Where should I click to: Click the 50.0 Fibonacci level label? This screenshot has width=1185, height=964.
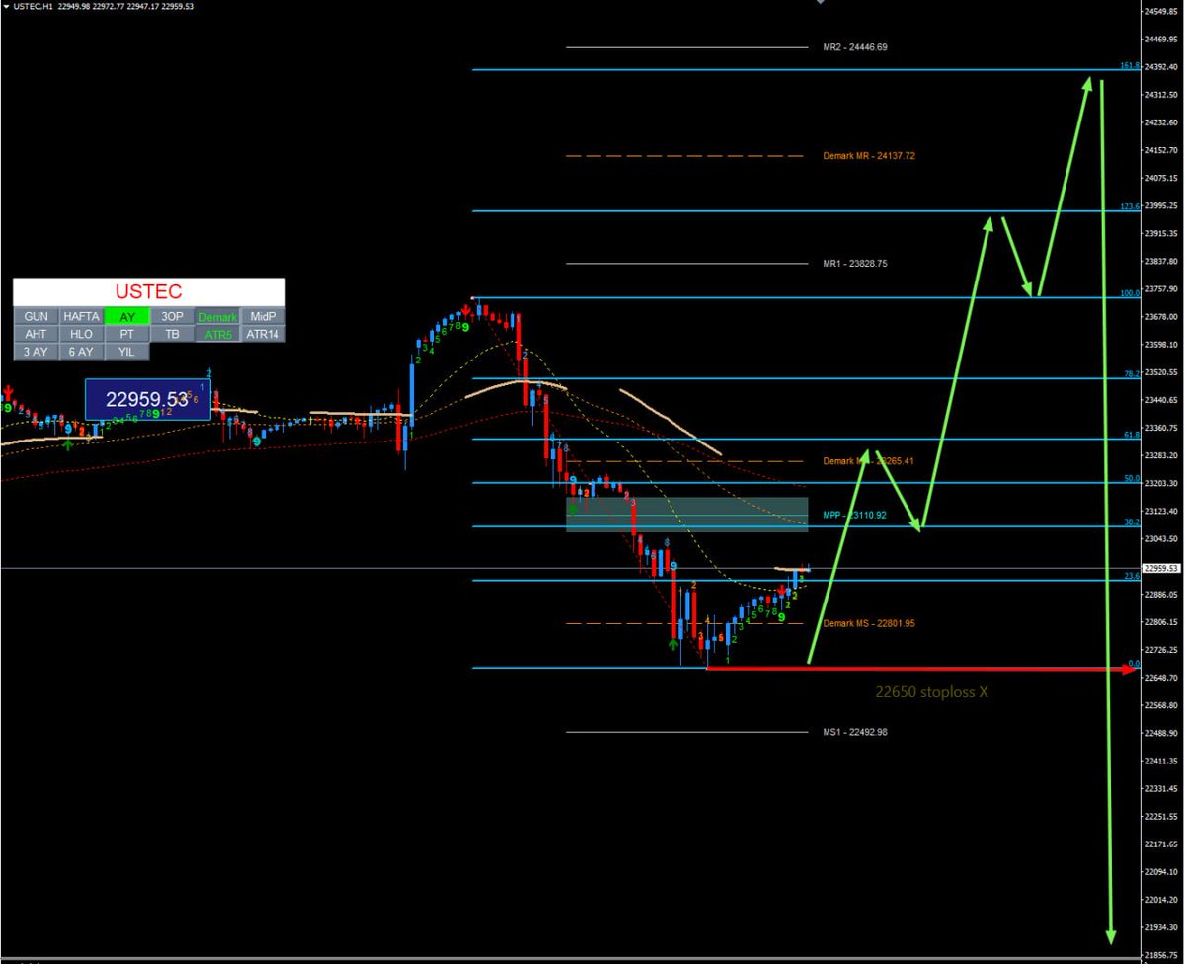[1133, 478]
